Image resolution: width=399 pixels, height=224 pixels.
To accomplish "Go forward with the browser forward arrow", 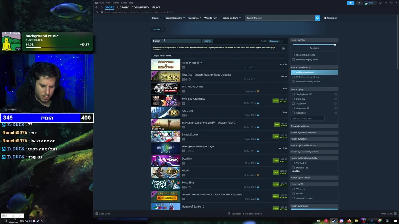I will 101,7.
